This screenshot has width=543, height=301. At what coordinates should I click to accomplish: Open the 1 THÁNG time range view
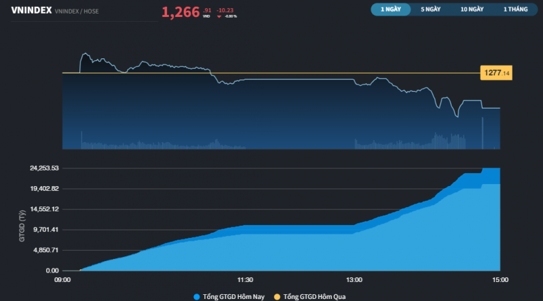coord(514,10)
